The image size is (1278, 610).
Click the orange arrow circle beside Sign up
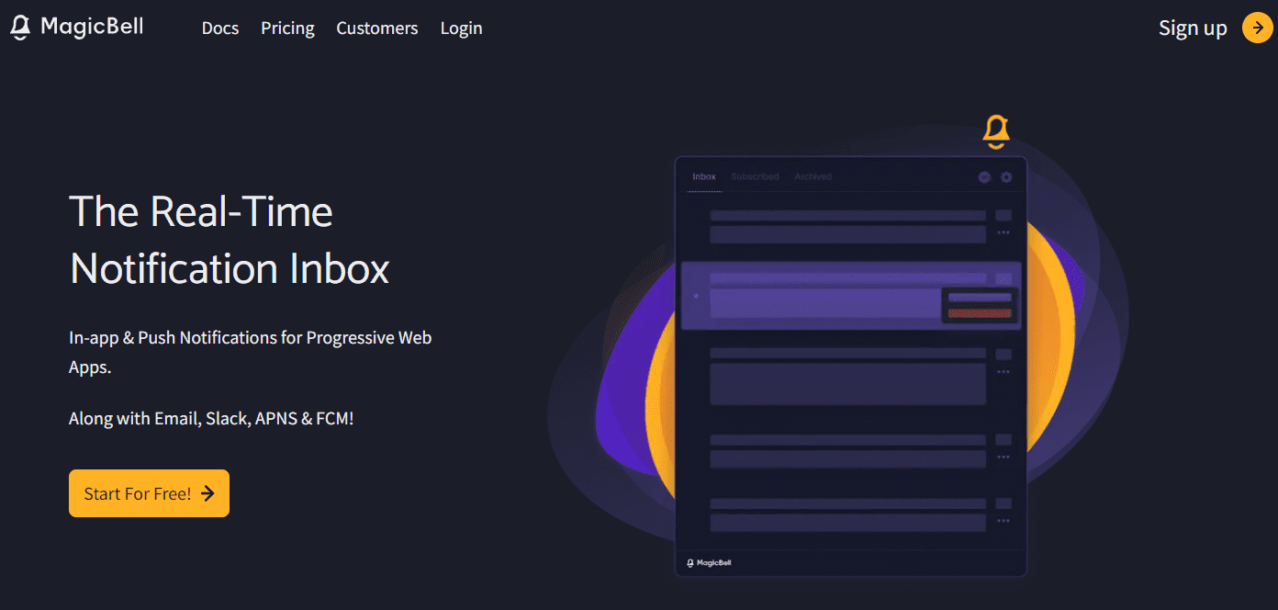click(1257, 28)
